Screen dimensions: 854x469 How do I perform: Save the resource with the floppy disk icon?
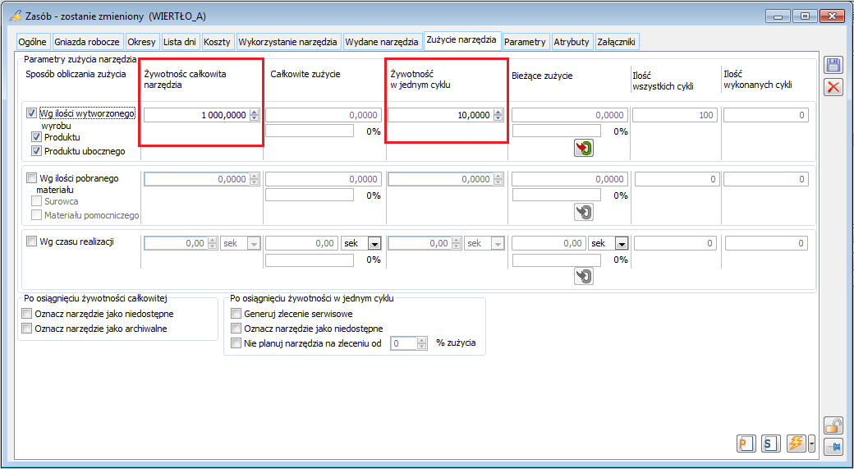(x=833, y=66)
